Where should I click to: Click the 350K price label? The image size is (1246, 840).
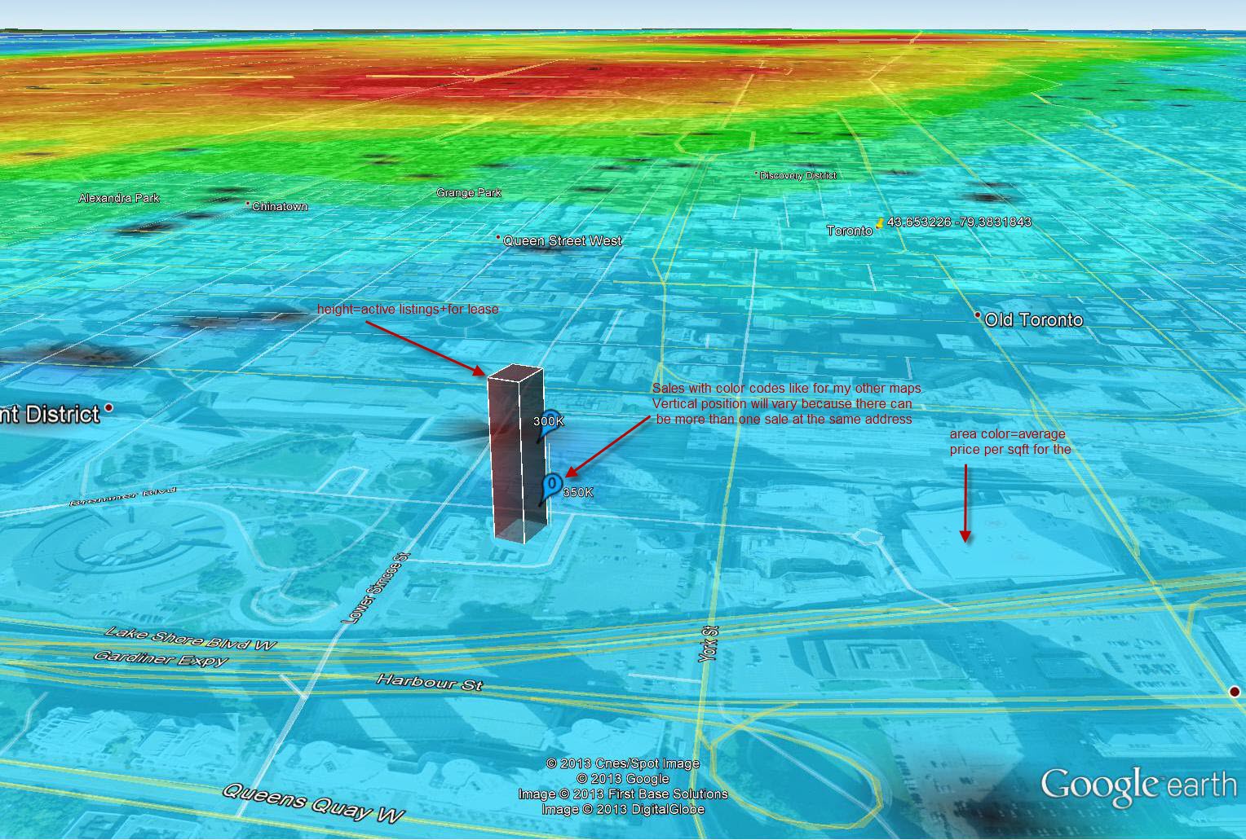pos(578,492)
